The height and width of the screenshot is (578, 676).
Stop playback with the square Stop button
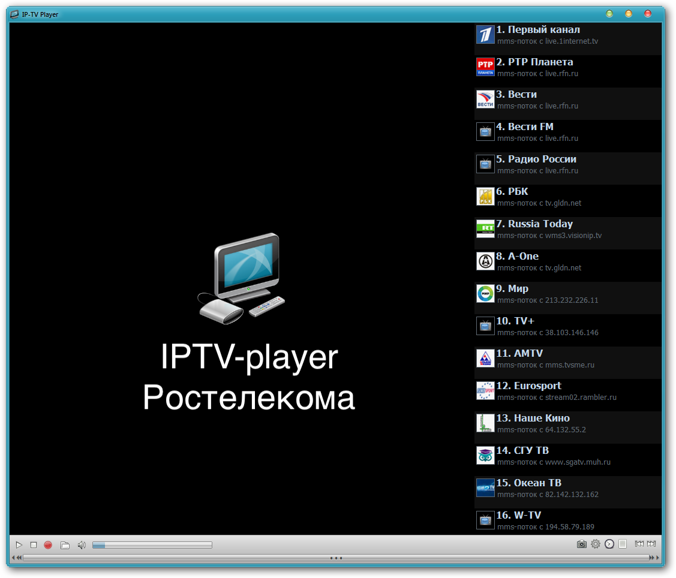(x=34, y=545)
